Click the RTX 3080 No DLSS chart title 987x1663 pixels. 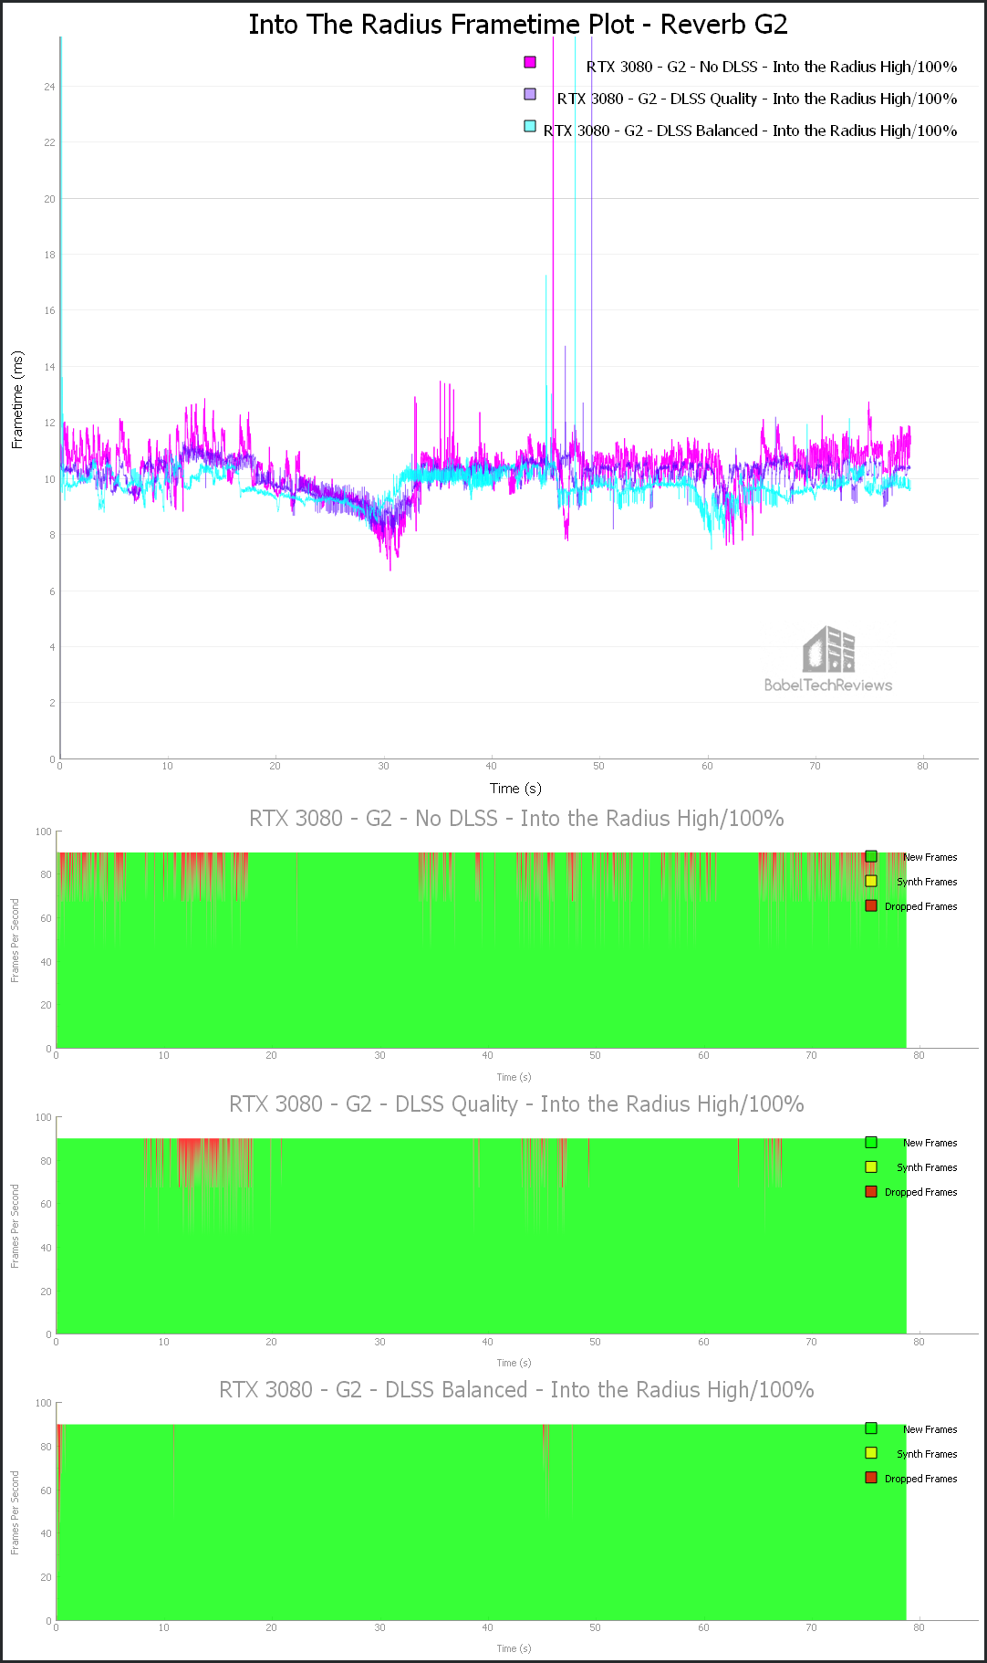coord(517,819)
